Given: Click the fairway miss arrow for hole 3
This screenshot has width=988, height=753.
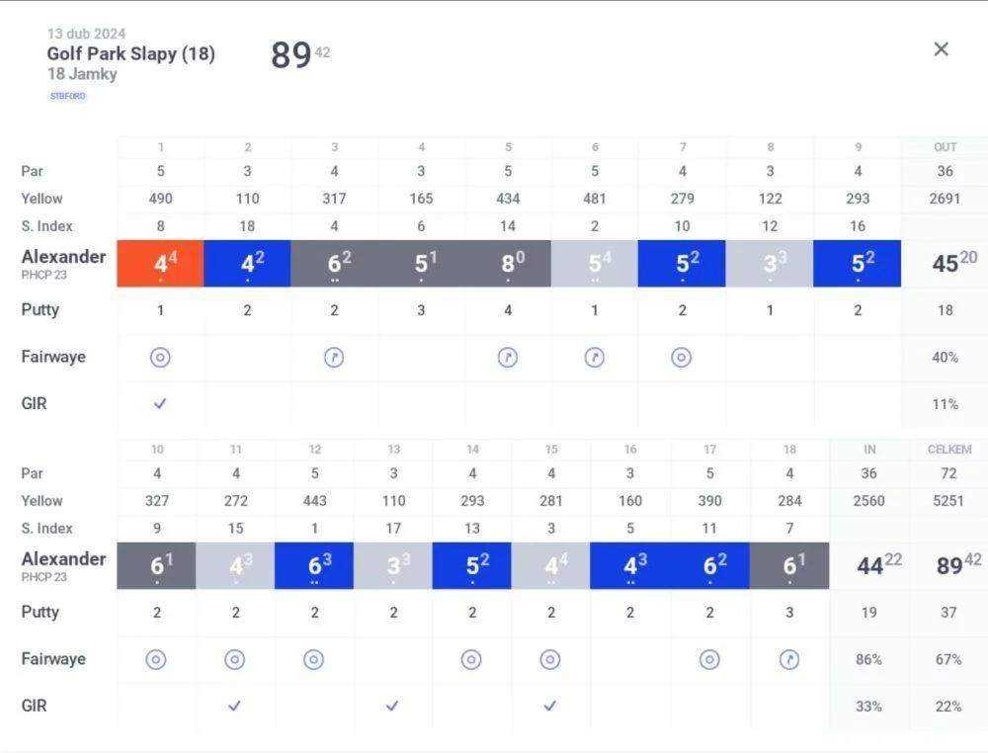Looking at the screenshot, I should (x=334, y=358).
